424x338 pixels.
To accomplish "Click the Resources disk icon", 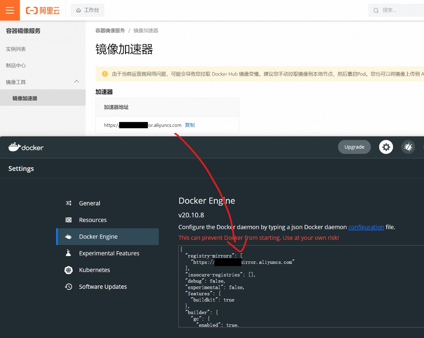I will [68, 220].
